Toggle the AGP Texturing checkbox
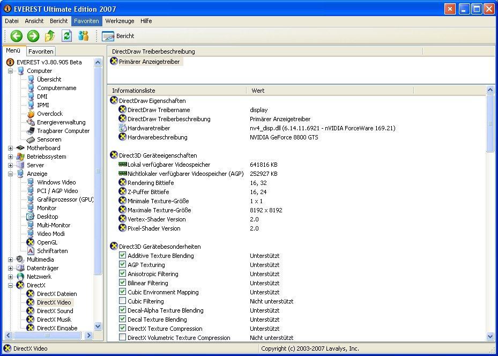The height and width of the screenshot is (356, 498). pyautogui.click(x=122, y=264)
